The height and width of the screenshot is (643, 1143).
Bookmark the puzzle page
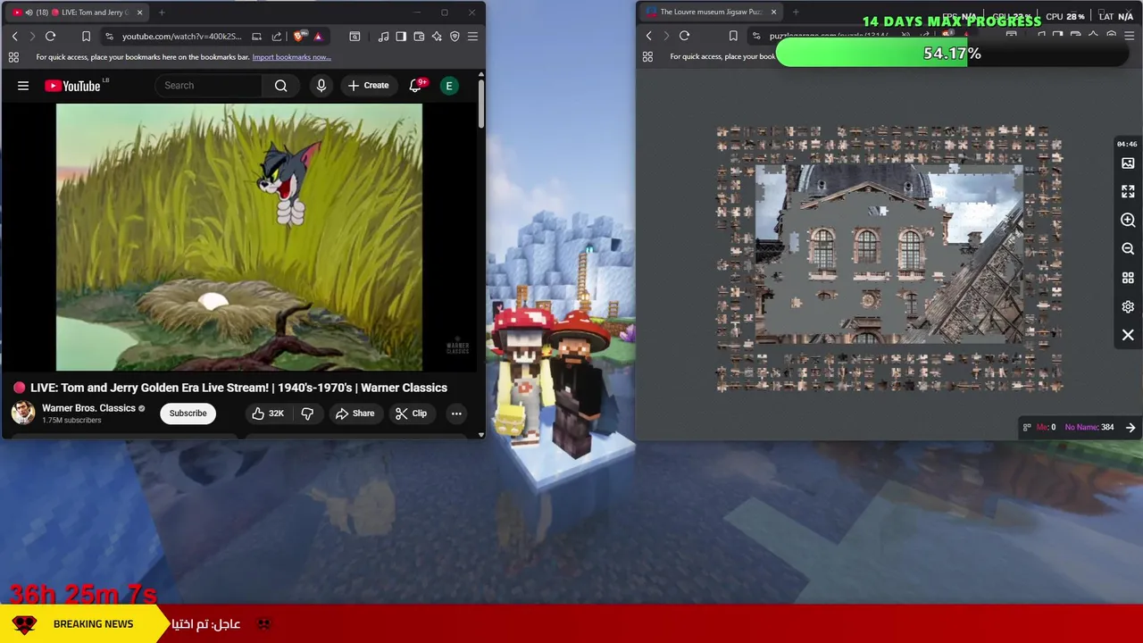733,37
